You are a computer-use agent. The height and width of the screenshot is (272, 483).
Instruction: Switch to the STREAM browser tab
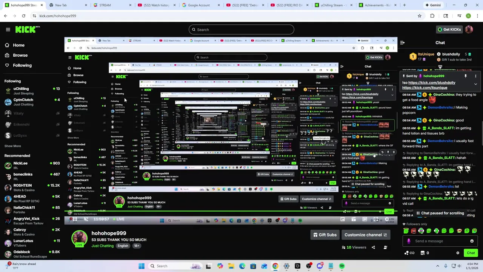tap(110, 5)
